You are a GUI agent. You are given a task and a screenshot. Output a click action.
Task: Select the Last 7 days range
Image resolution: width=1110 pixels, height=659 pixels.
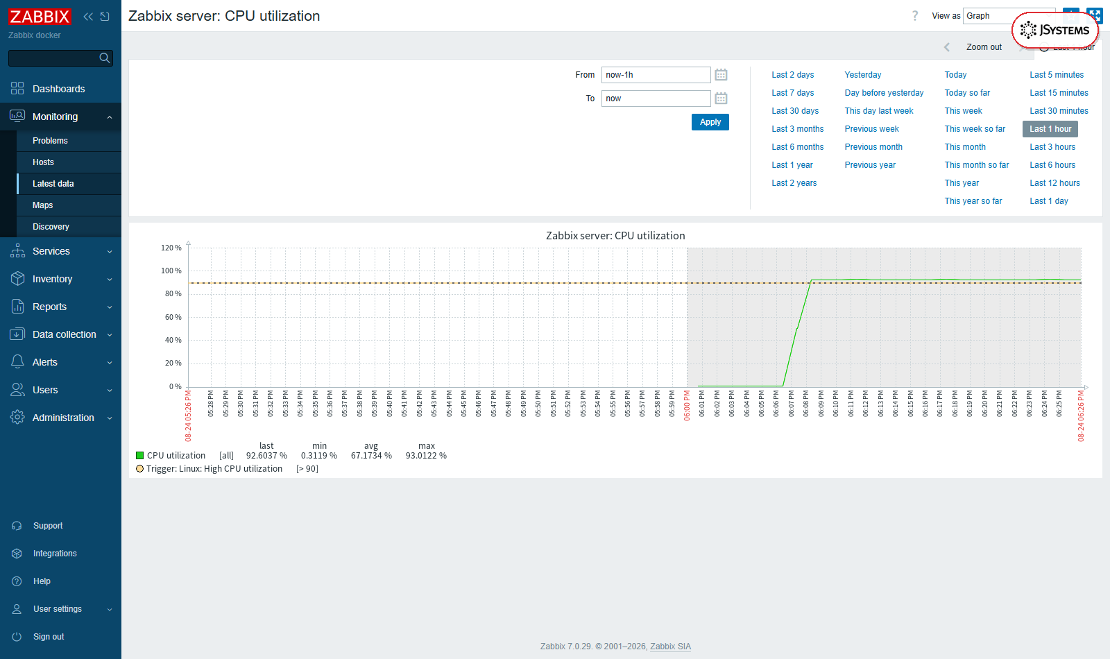coord(792,93)
